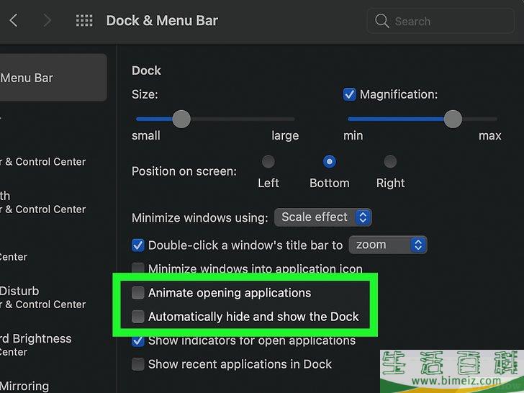Focus the Search input field
The image size is (524, 393).
[x=441, y=21]
